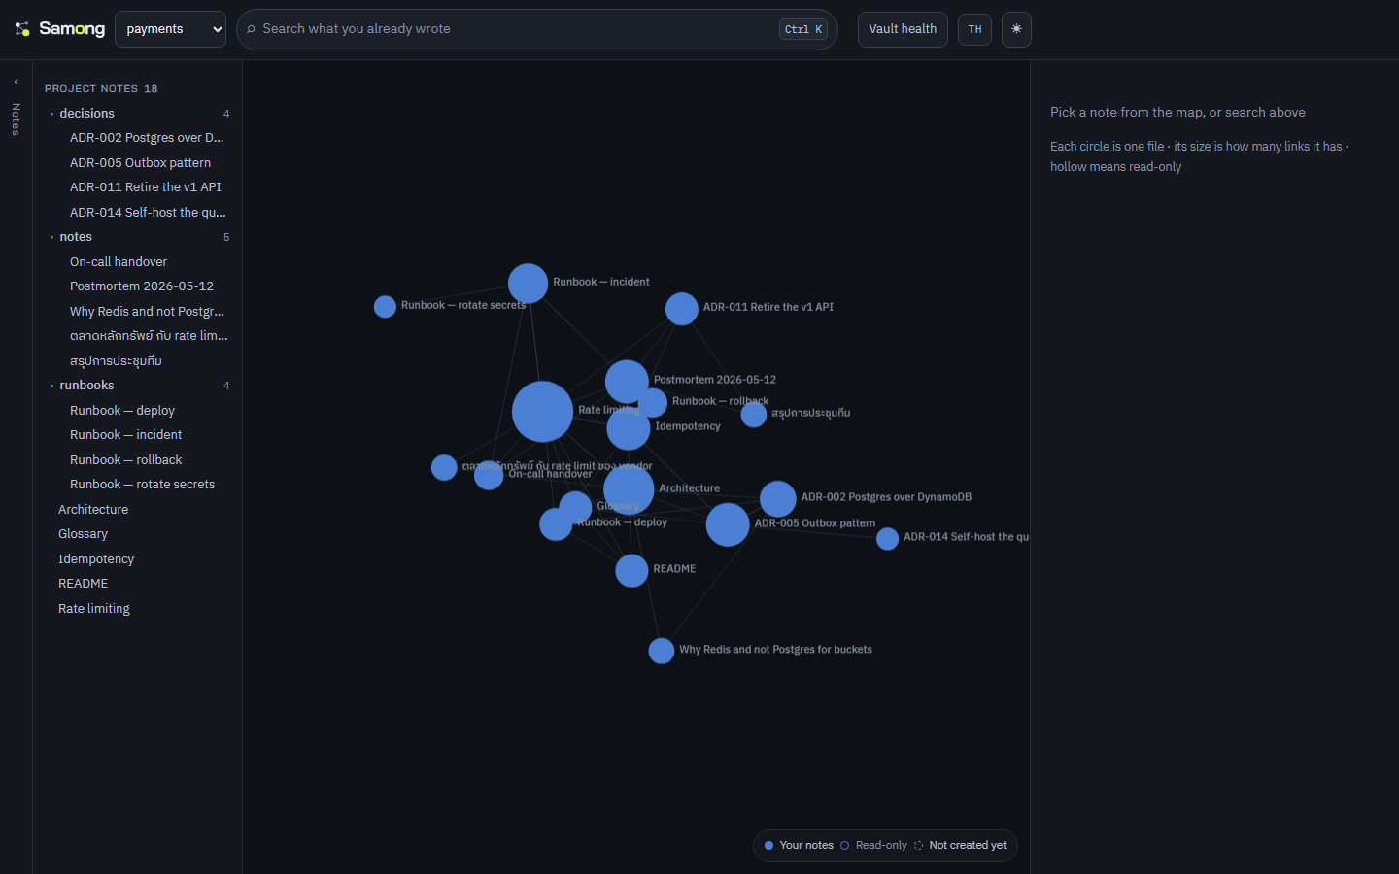
Task: Toggle the light/dark theme sun icon
Action: click(1016, 29)
